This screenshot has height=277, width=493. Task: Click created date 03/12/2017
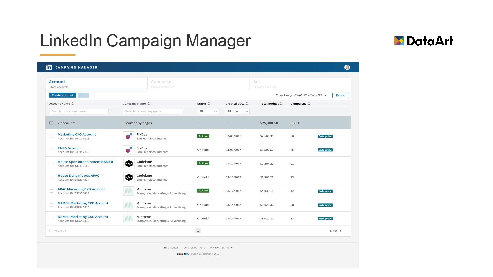(x=233, y=191)
